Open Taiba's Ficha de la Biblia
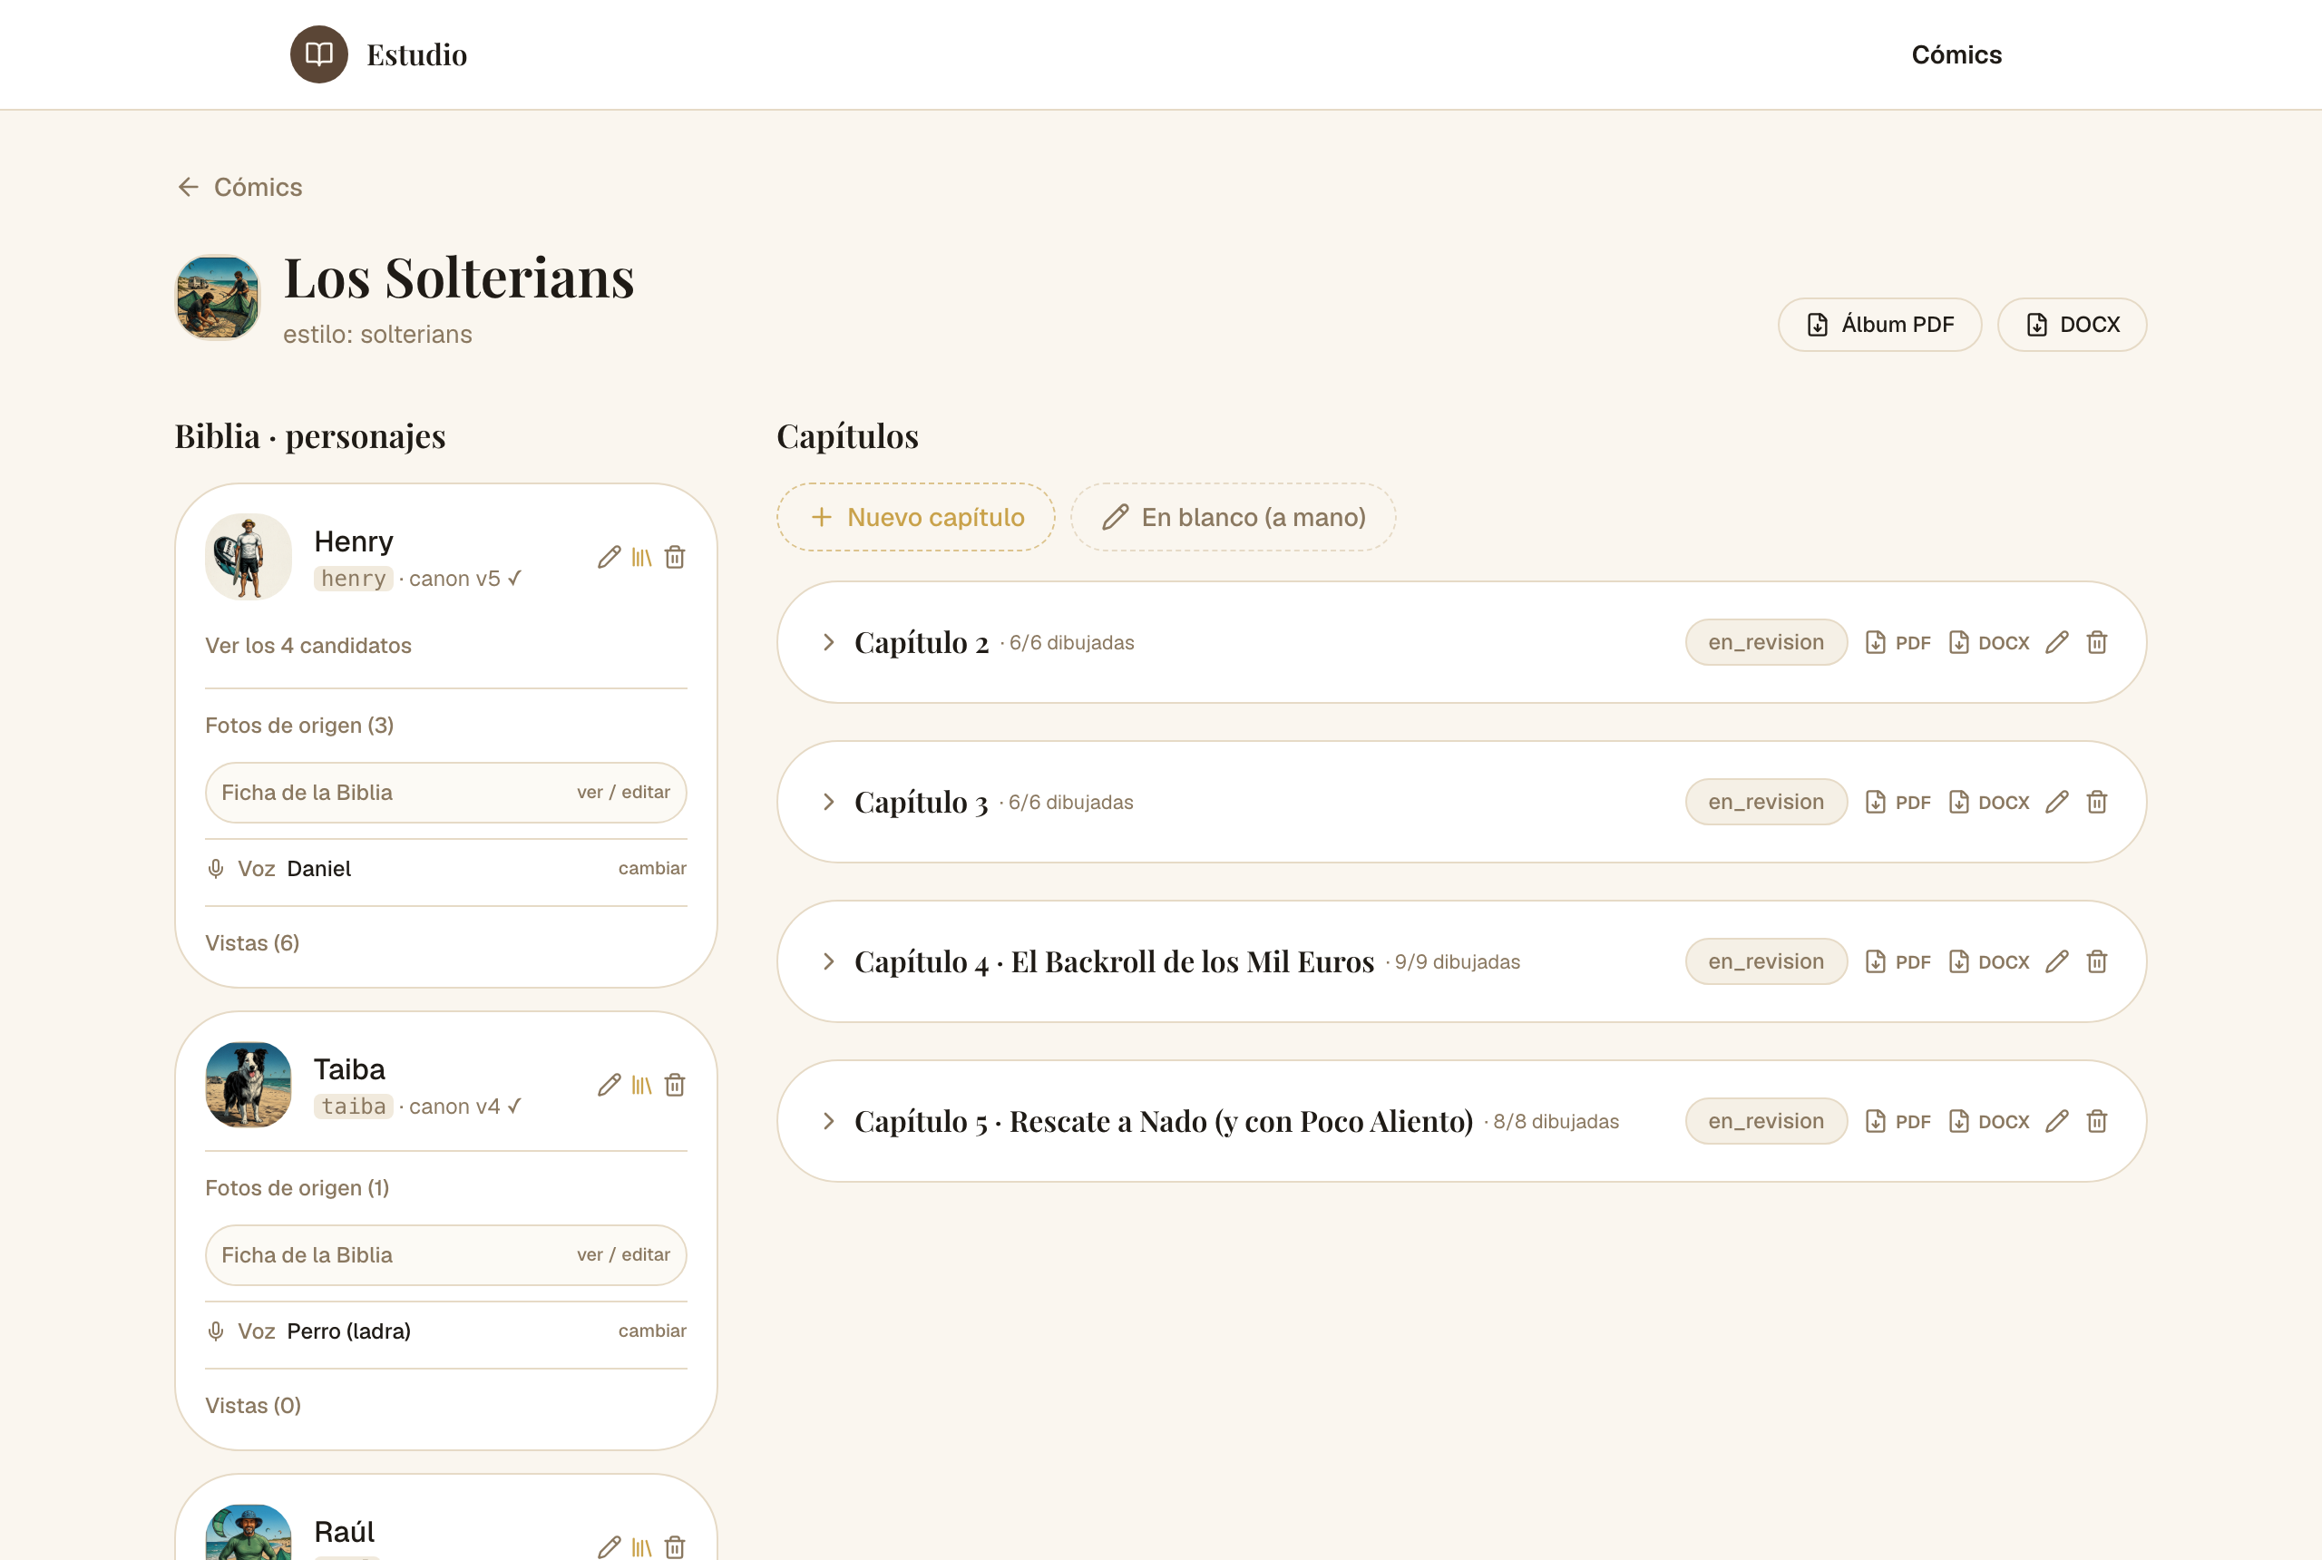This screenshot has width=2322, height=1560. pos(445,1255)
